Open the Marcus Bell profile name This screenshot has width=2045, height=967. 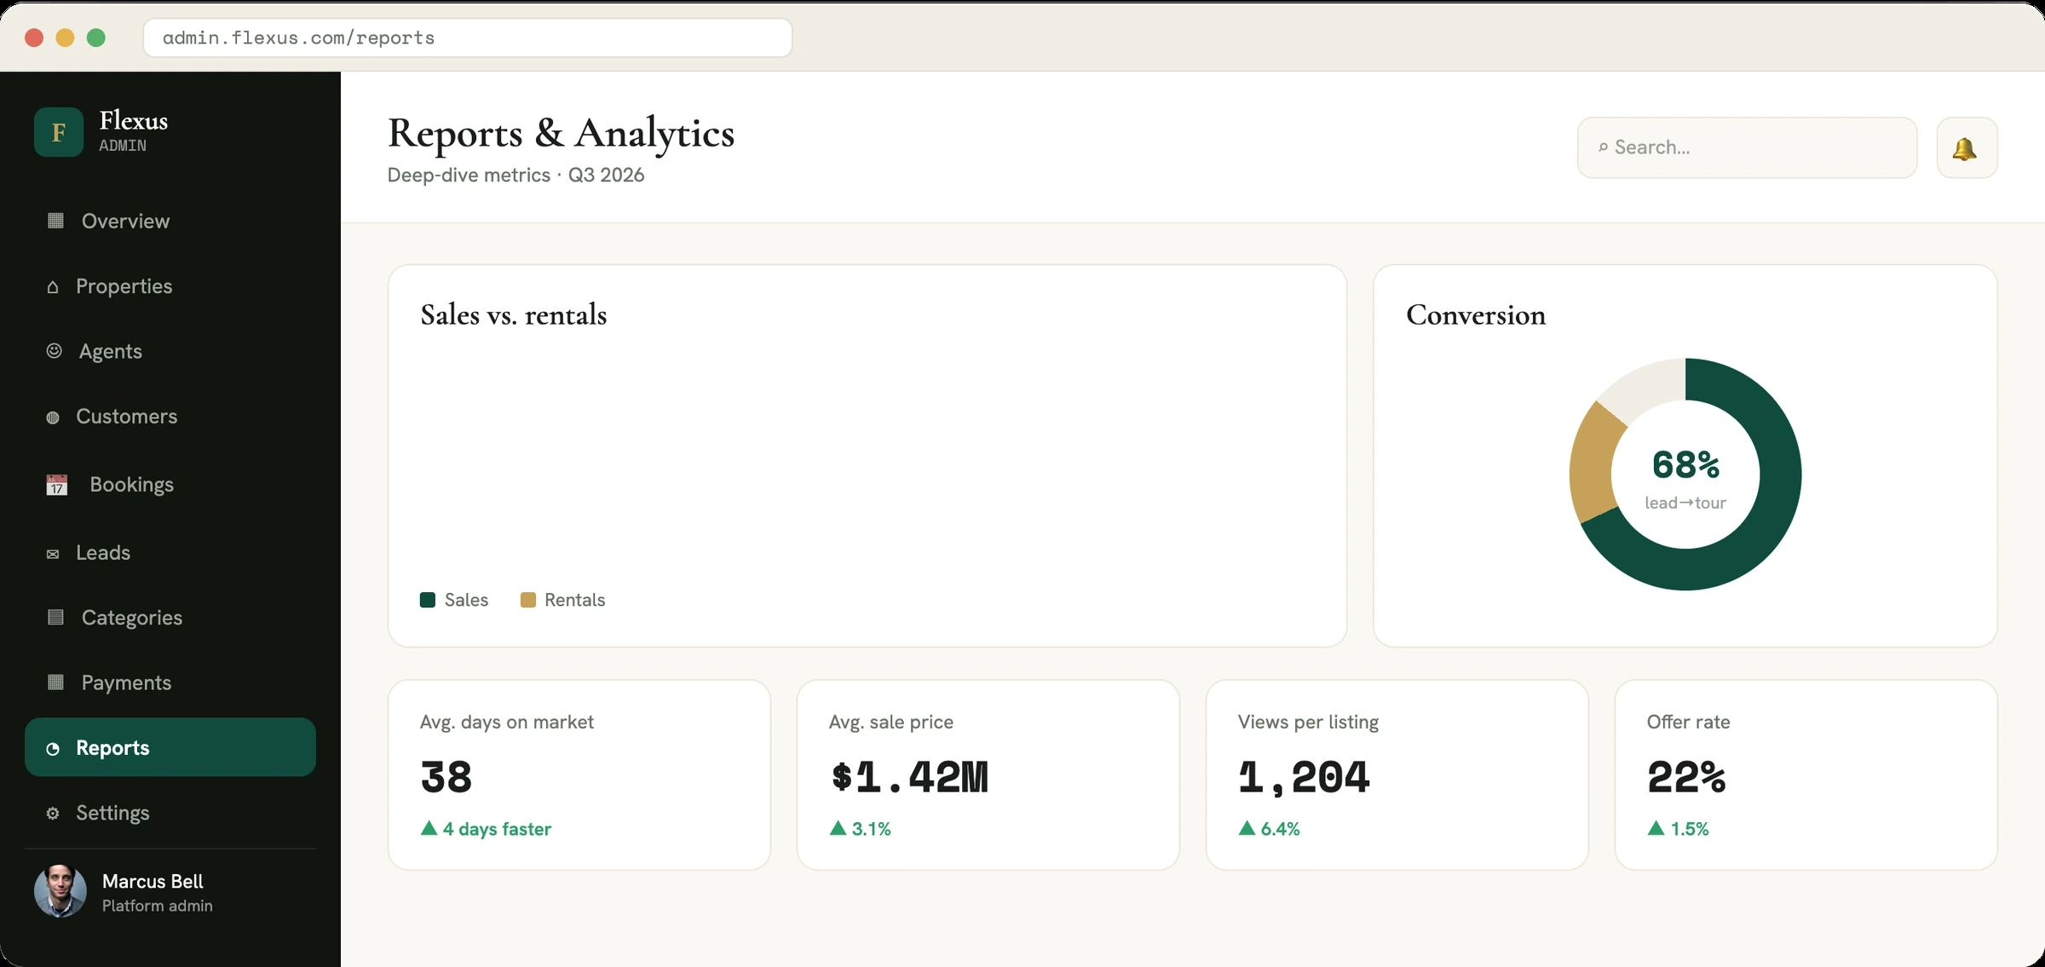pyautogui.click(x=153, y=881)
